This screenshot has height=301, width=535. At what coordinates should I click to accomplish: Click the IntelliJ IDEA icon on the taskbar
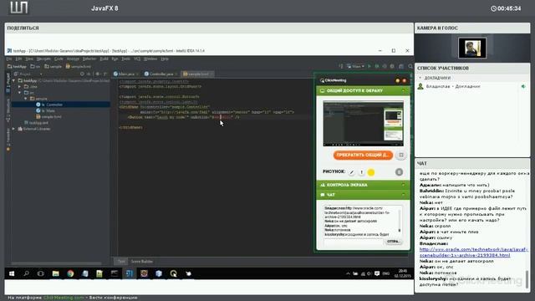tap(130, 273)
